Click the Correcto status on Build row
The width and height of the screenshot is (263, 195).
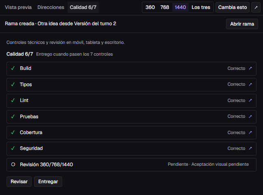point(236,68)
